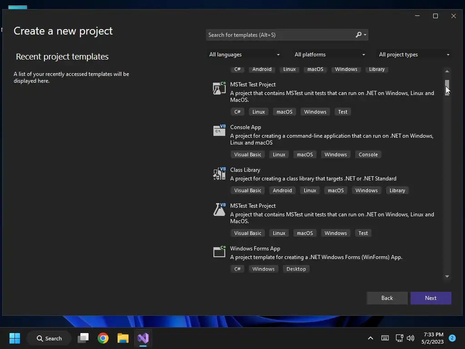The image size is (465, 349).
Task: Click scrollbar down arrow in template list
Action: point(447,276)
